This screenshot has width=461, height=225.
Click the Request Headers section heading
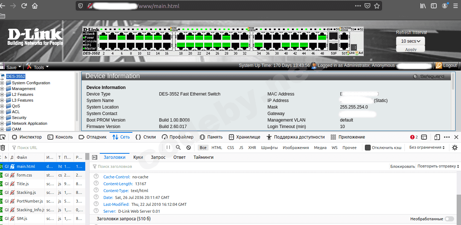pyautogui.click(x=123, y=219)
